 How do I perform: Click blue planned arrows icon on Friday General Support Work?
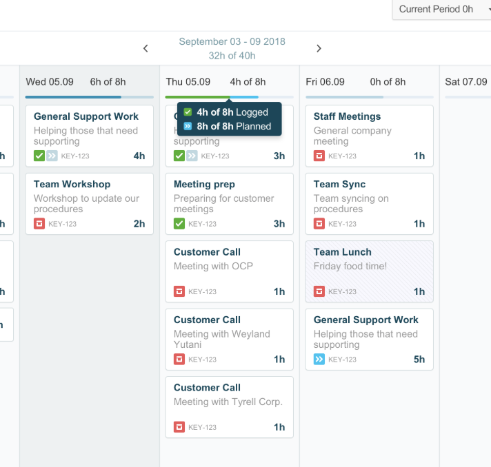[x=319, y=359]
